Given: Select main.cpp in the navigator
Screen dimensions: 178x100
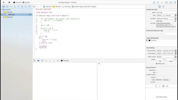Looking at the screenshot, I should coord(11,14).
